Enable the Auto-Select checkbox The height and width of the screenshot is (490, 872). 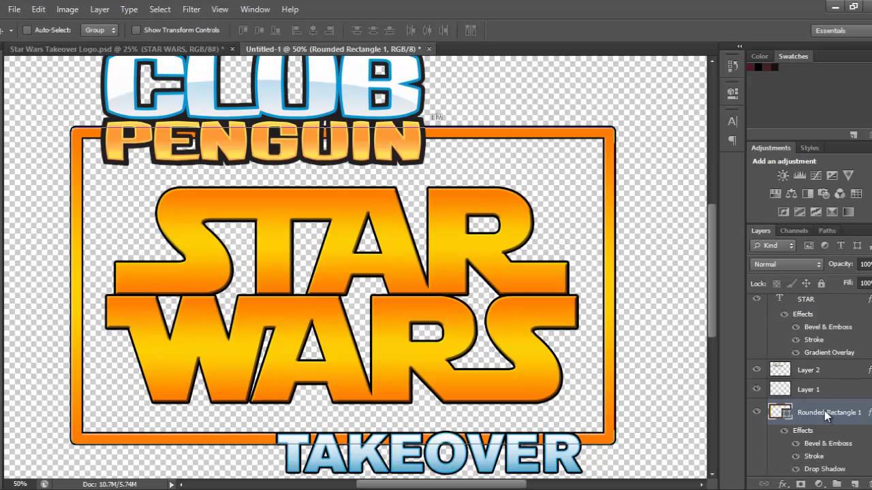click(x=27, y=30)
